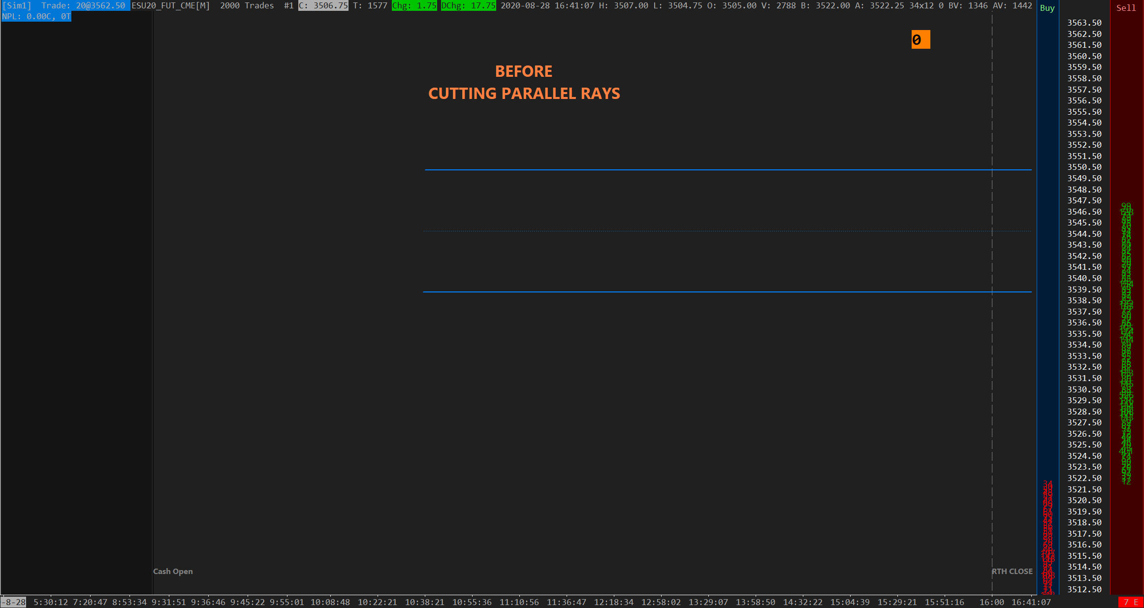Click the highlighted C: 3506.75 last price
Viewport: 1144px width, 608px height.
point(323,5)
